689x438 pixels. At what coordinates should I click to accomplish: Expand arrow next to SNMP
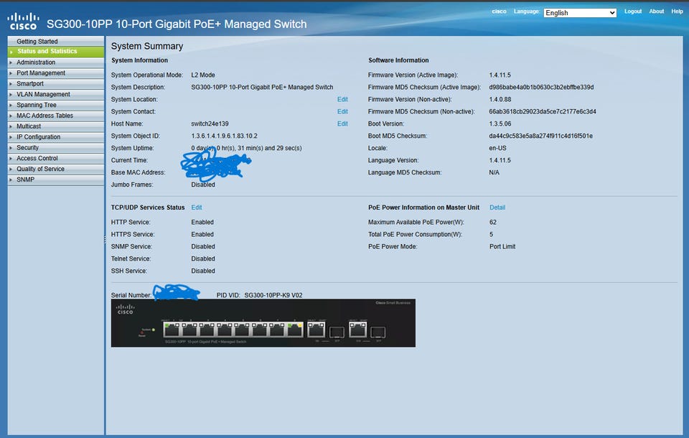pyautogui.click(x=11, y=180)
